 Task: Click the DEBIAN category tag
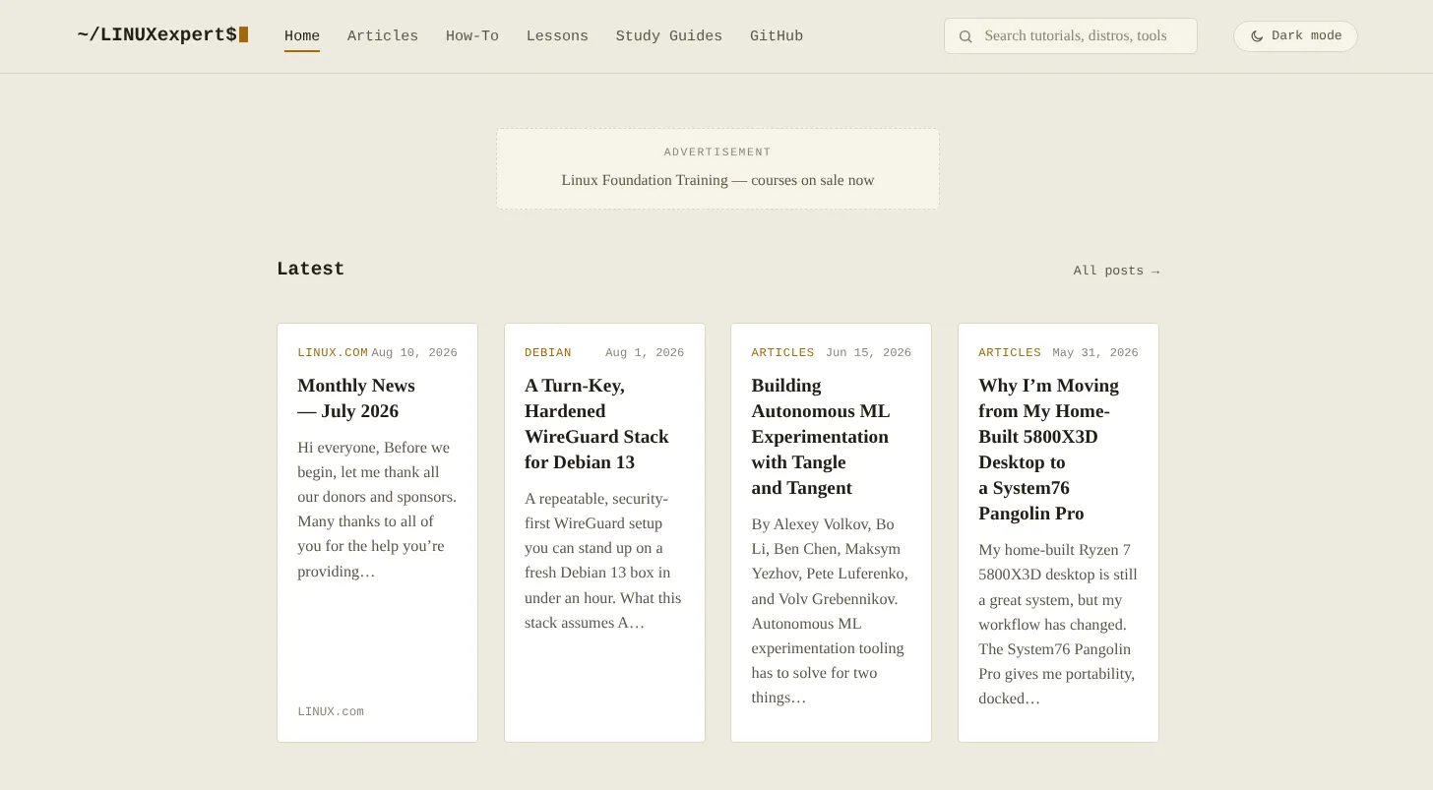pos(548,352)
